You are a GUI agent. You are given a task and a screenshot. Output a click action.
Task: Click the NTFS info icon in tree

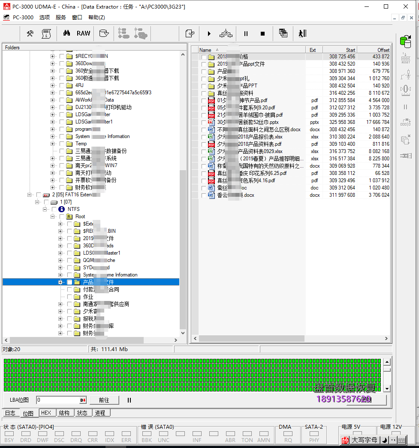pyautogui.click(x=61, y=209)
